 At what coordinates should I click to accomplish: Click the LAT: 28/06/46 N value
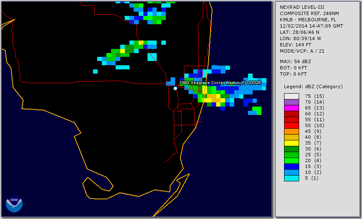coord(300,32)
